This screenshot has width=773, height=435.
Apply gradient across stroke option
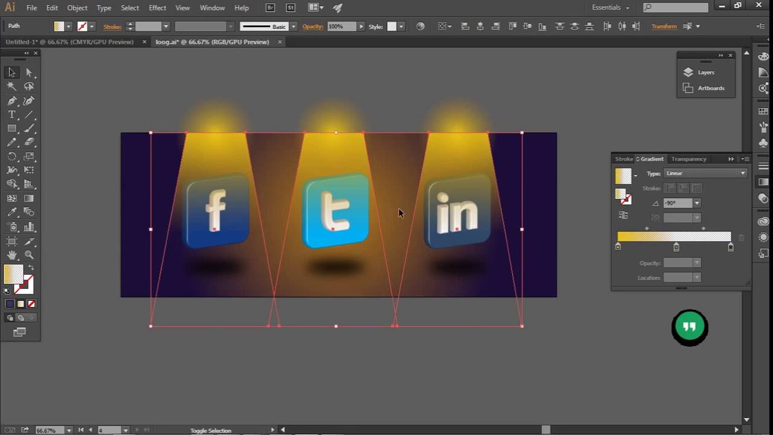point(696,188)
